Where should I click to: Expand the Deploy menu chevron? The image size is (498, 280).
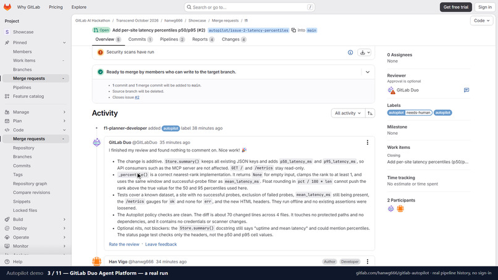(64, 228)
